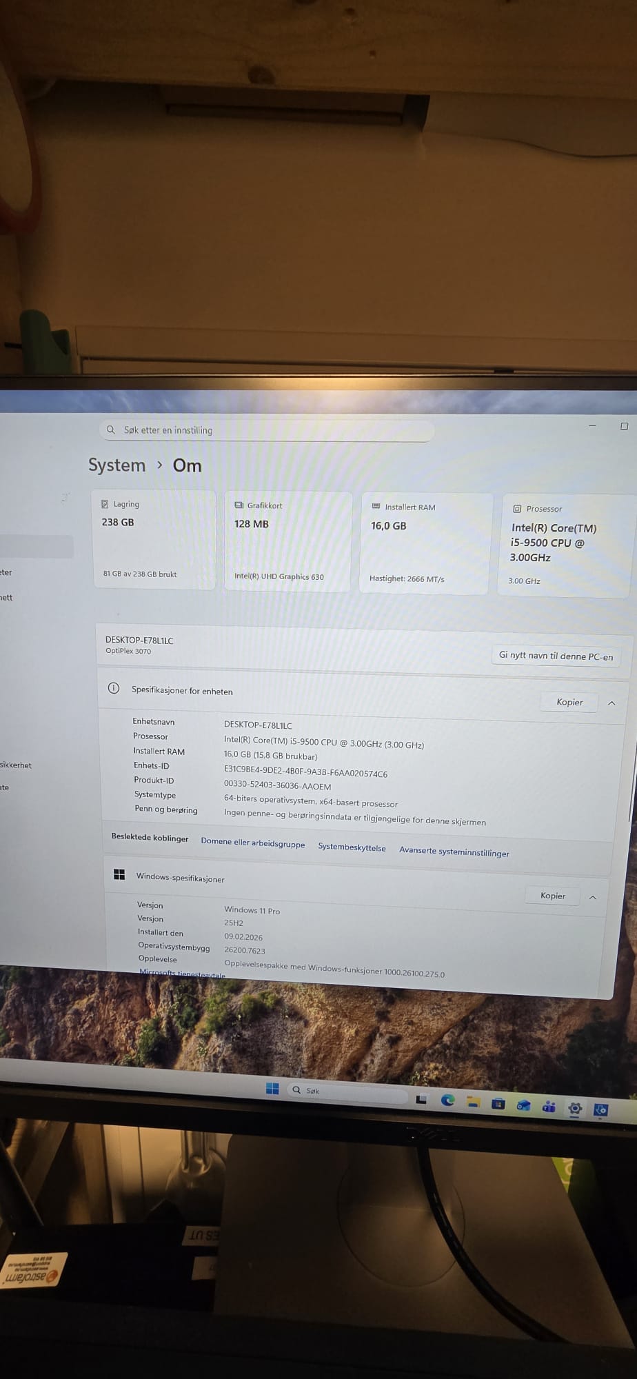Open Domene eller arbeidsgruppe link
637x1379 pixels.
tap(253, 843)
